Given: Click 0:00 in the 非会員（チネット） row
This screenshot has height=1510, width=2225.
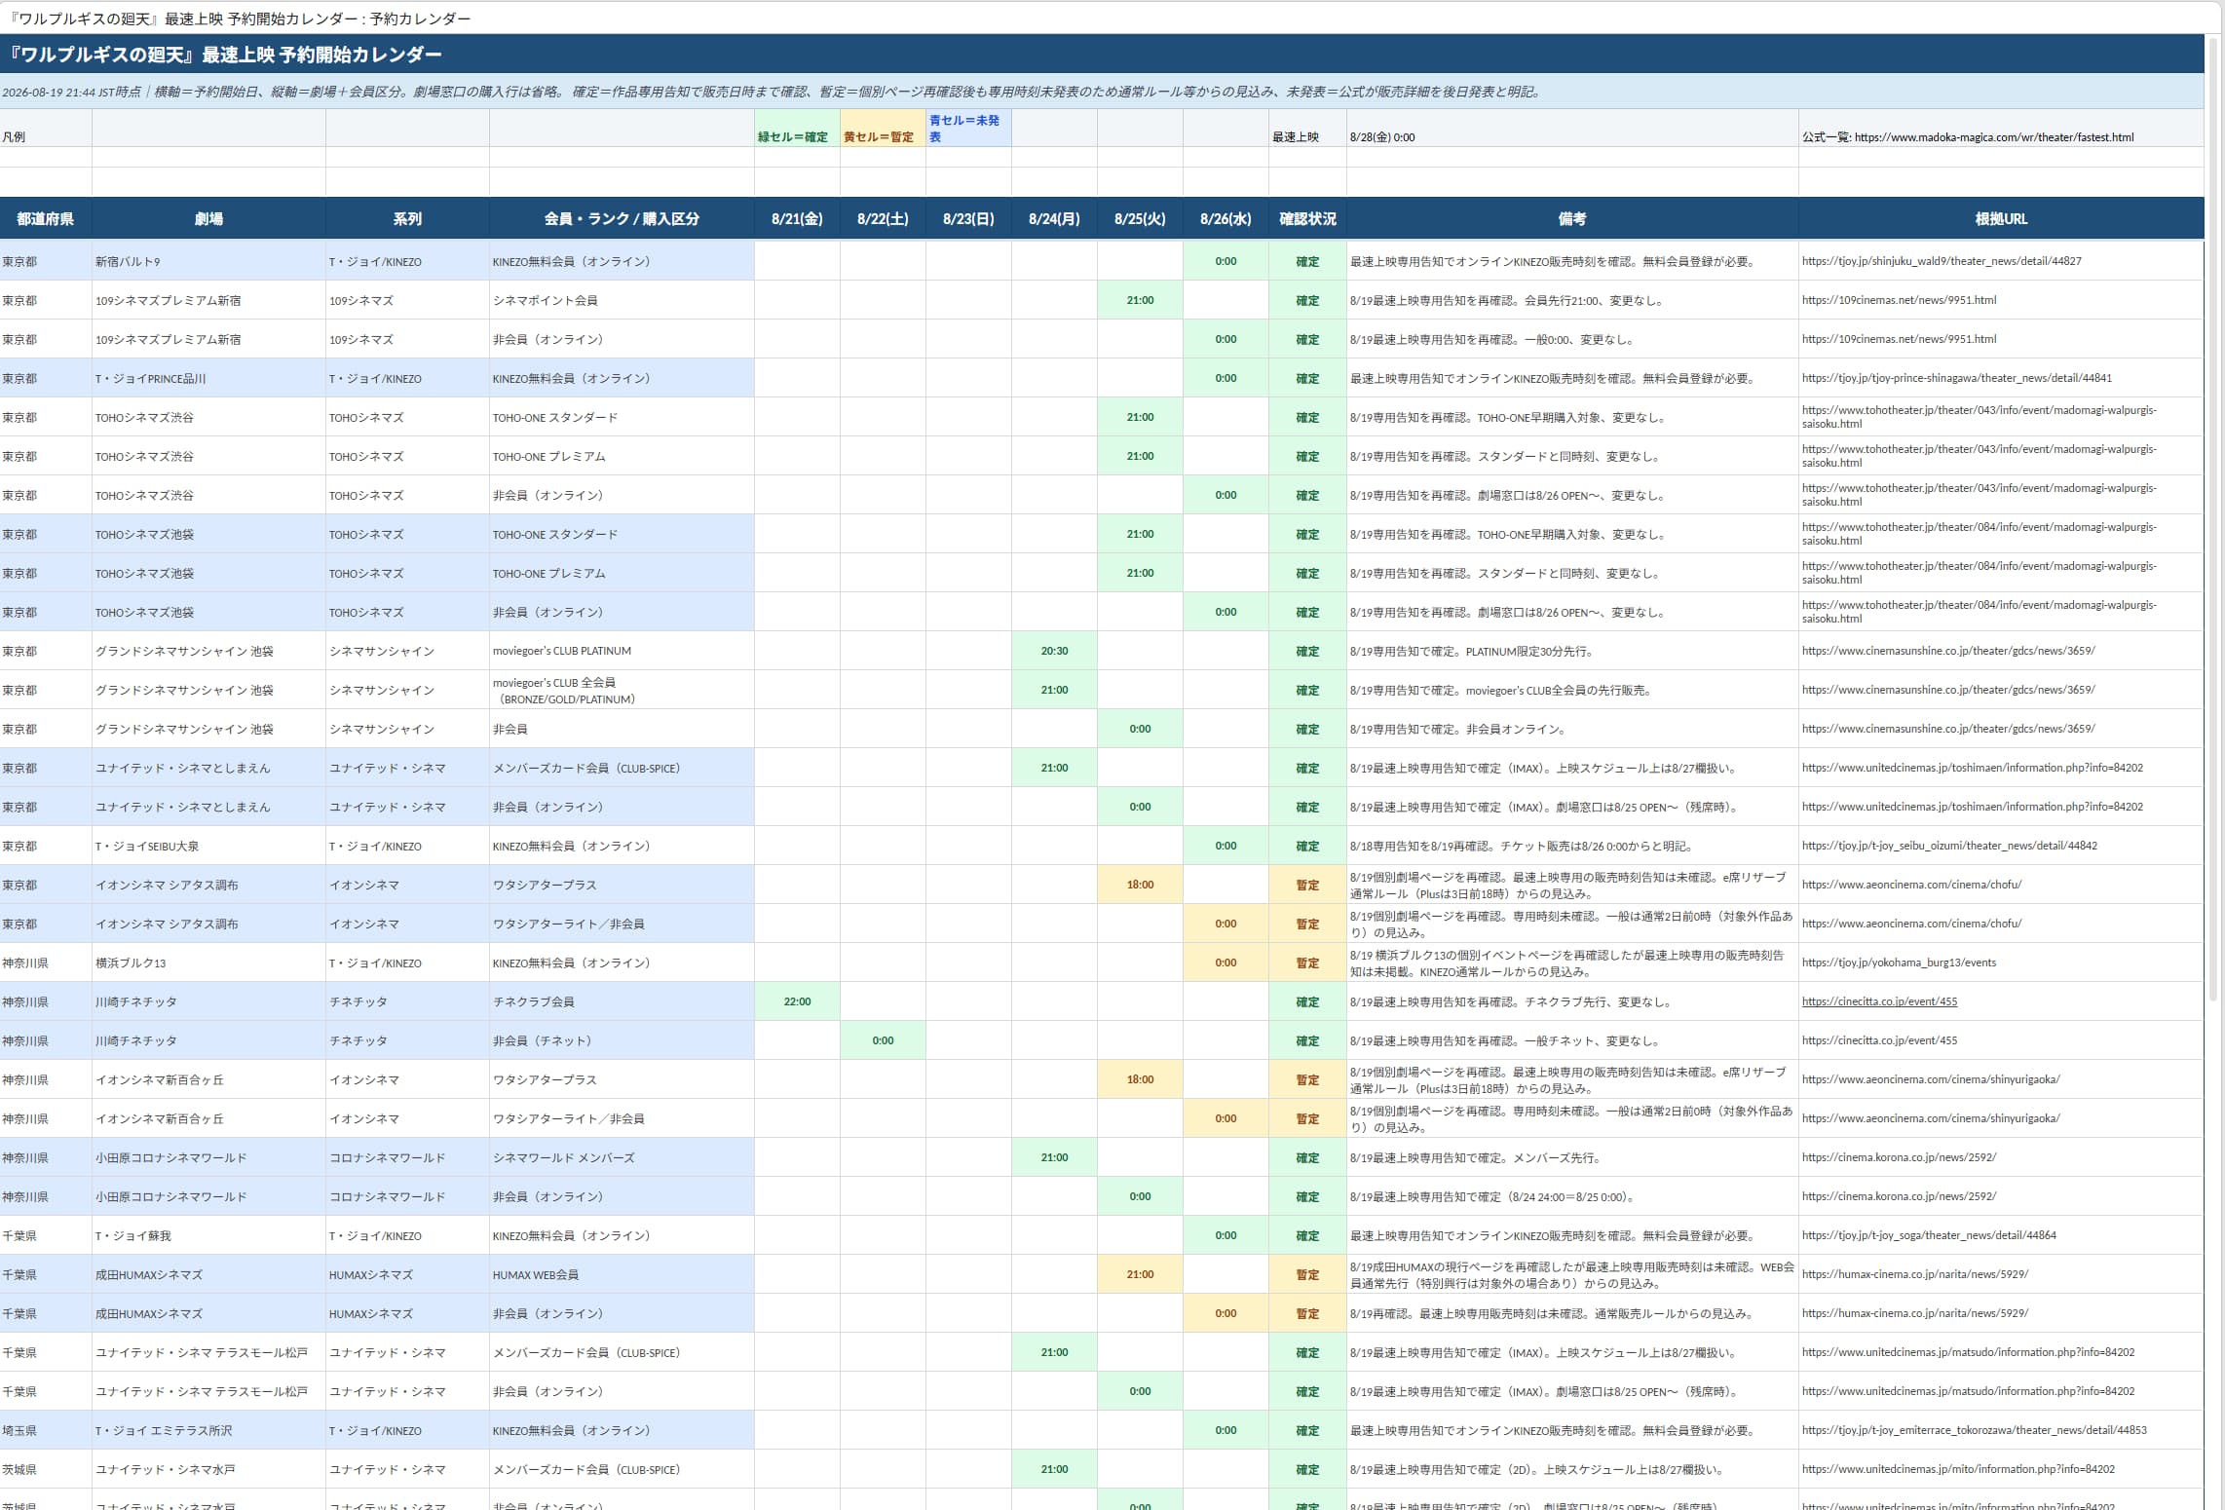Looking at the screenshot, I should 883,1040.
